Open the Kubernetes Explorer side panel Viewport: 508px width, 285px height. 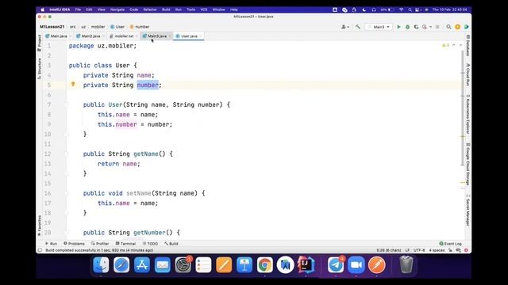[468, 114]
